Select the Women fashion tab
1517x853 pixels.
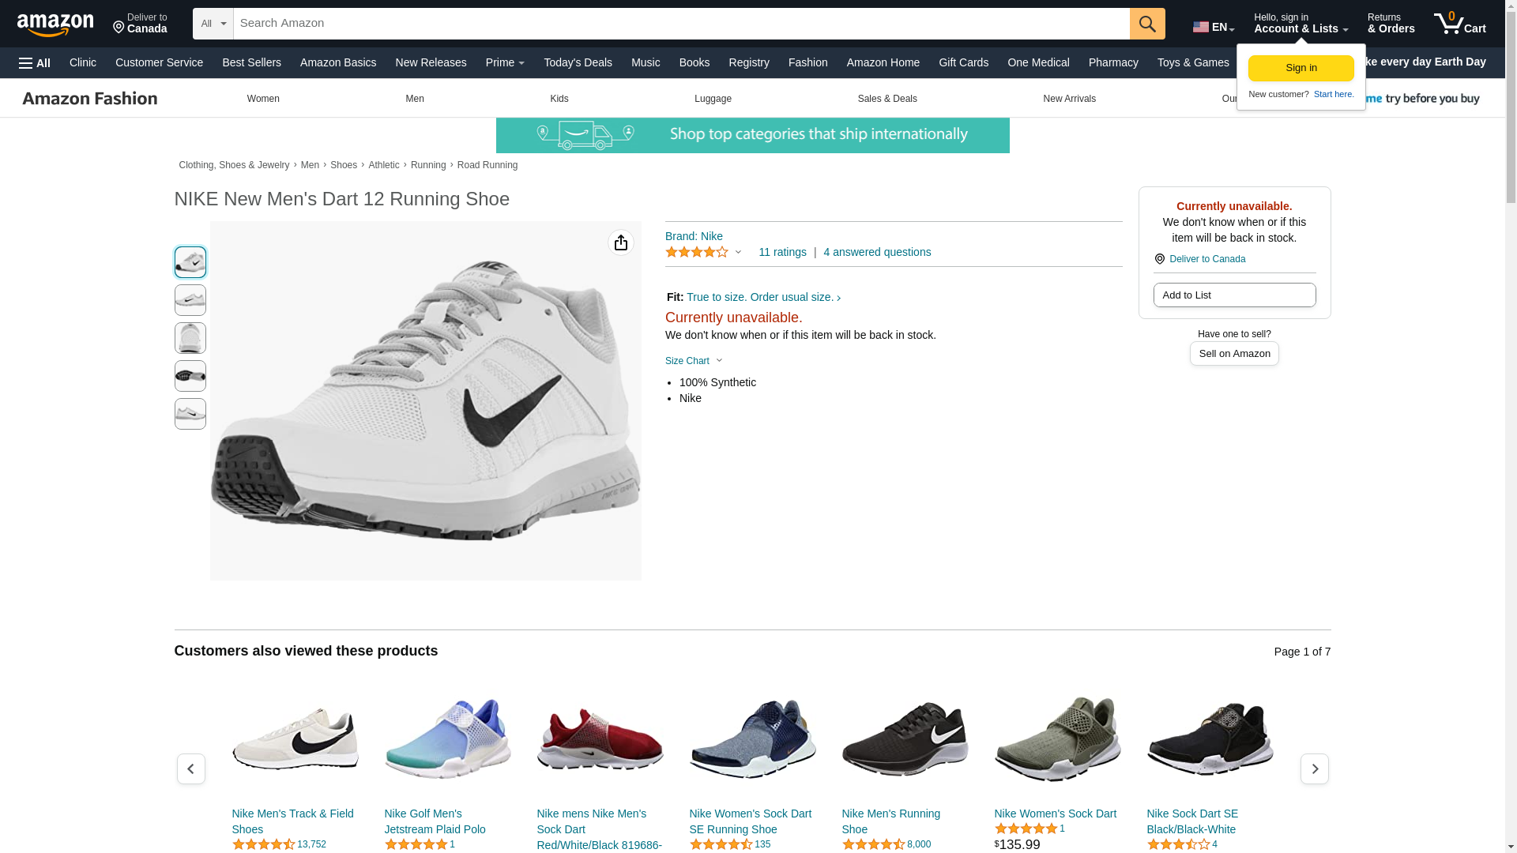tap(263, 99)
